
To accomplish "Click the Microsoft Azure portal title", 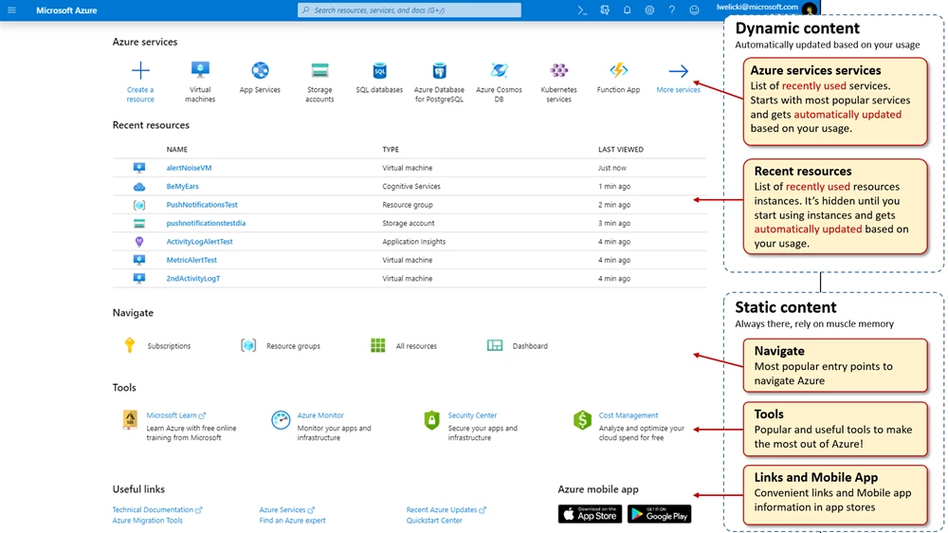I will [x=66, y=10].
